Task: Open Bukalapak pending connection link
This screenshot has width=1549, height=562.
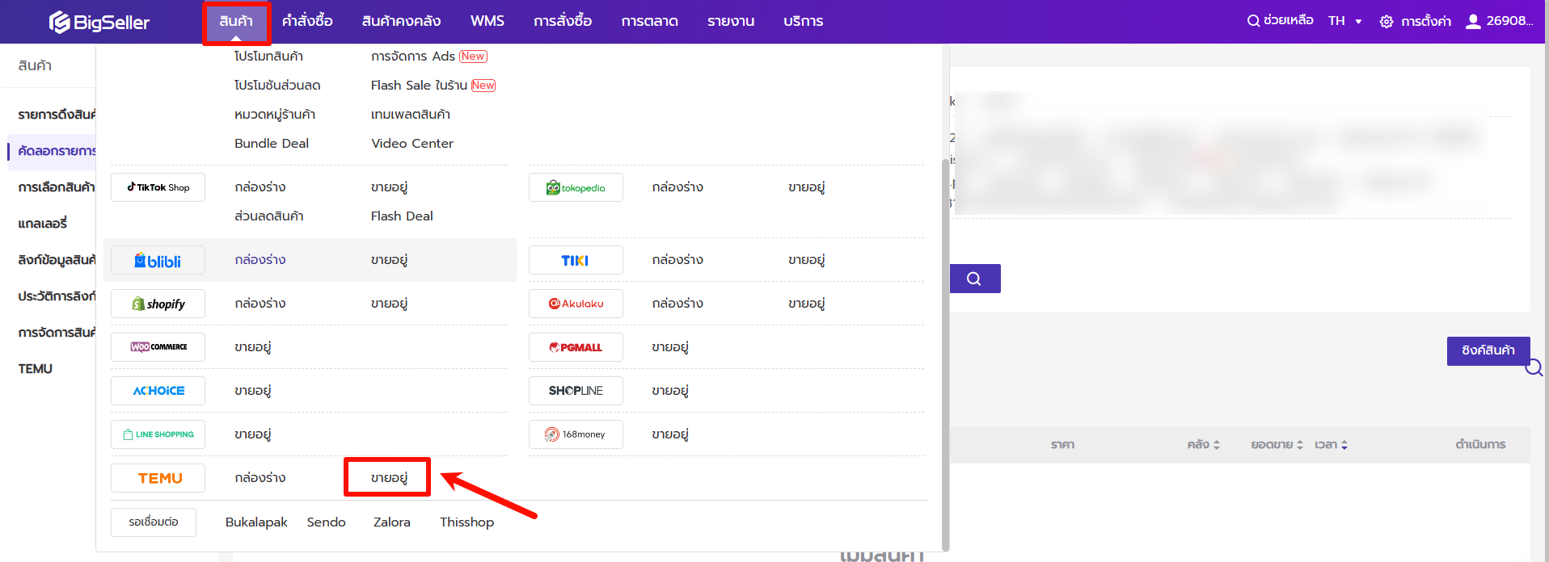Action: pyautogui.click(x=256, y=522)
